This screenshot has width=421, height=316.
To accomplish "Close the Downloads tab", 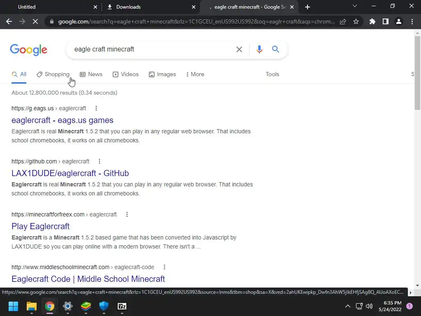I will [x=194, y=7].
